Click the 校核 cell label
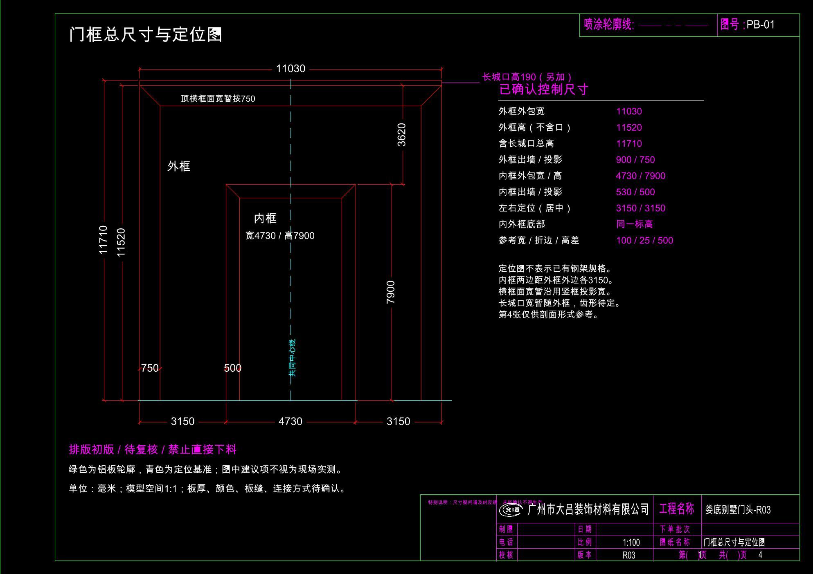 pyautogui.click(x=506, y=555)
